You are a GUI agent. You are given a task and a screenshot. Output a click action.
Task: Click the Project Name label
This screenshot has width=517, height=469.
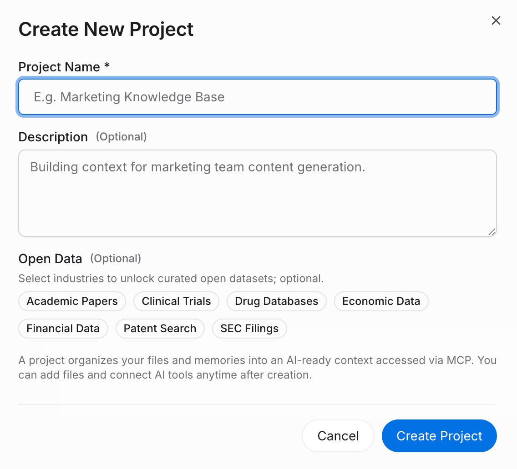click(64, 67)
